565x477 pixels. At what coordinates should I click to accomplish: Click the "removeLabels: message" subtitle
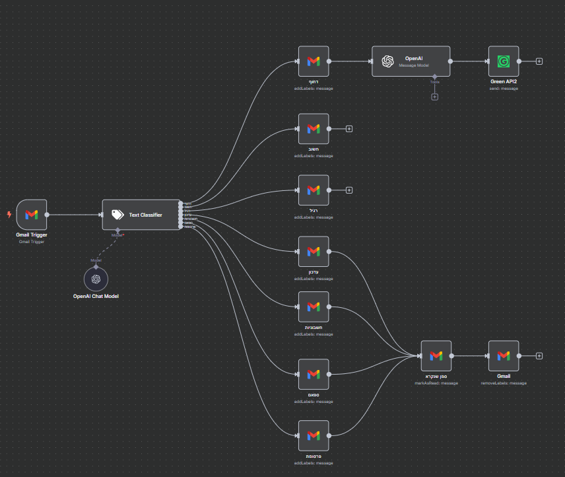coord(504,383)
